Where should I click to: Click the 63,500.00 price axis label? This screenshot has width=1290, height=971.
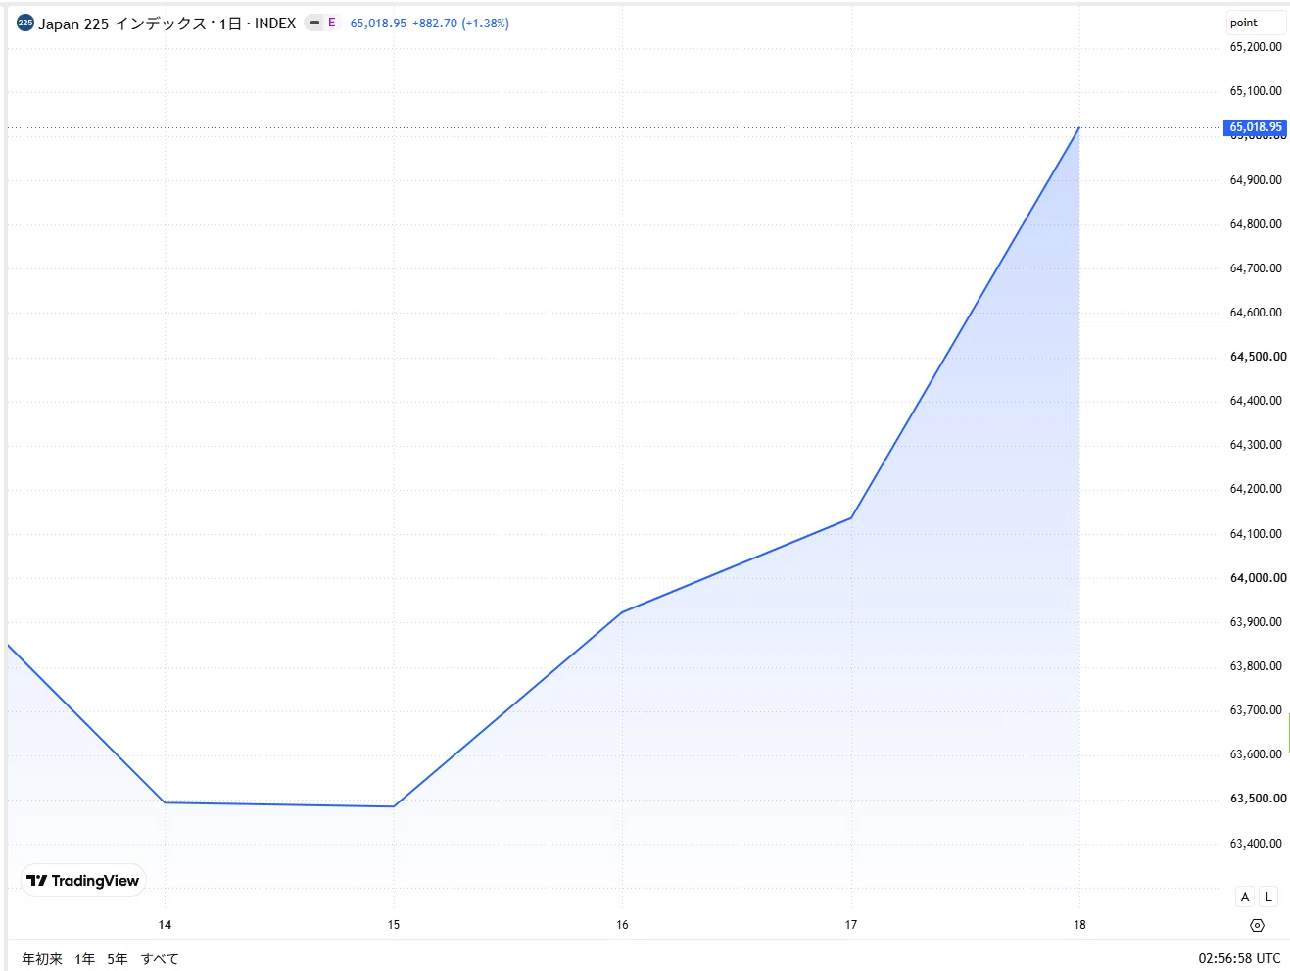pyautogui.click(x=1259, y=799)
